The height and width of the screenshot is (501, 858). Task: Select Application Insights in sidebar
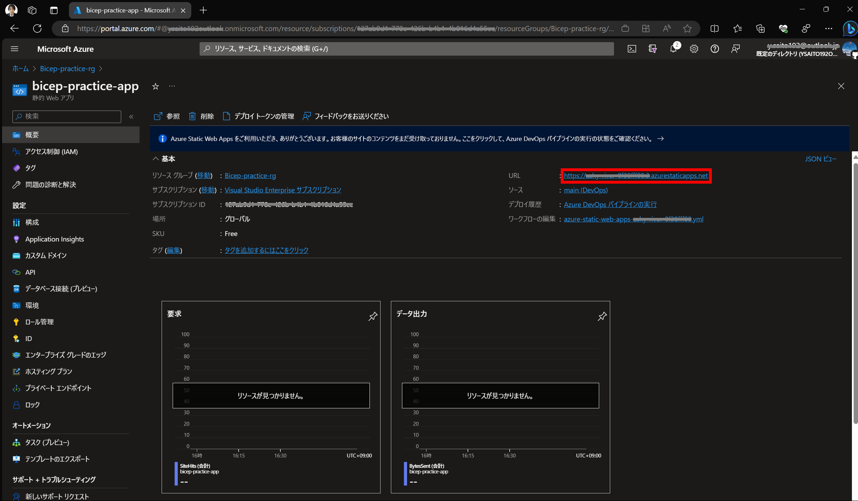click(55, 239)
